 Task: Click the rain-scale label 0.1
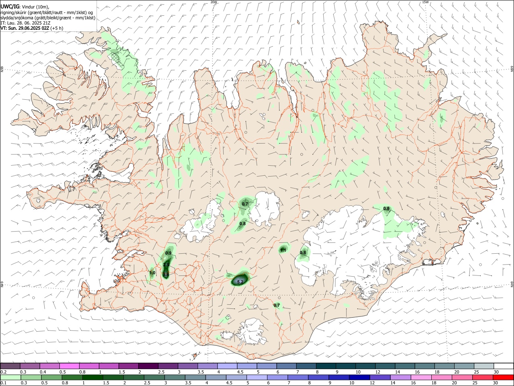3,383
